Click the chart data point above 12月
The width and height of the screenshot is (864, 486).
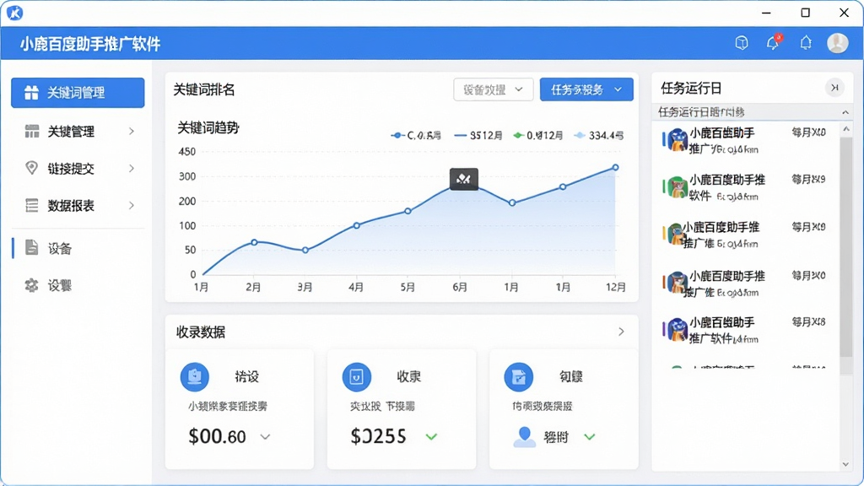click(615, 168)
